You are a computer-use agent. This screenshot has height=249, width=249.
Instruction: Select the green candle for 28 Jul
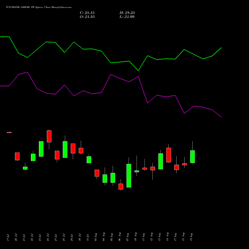(65, 149)
